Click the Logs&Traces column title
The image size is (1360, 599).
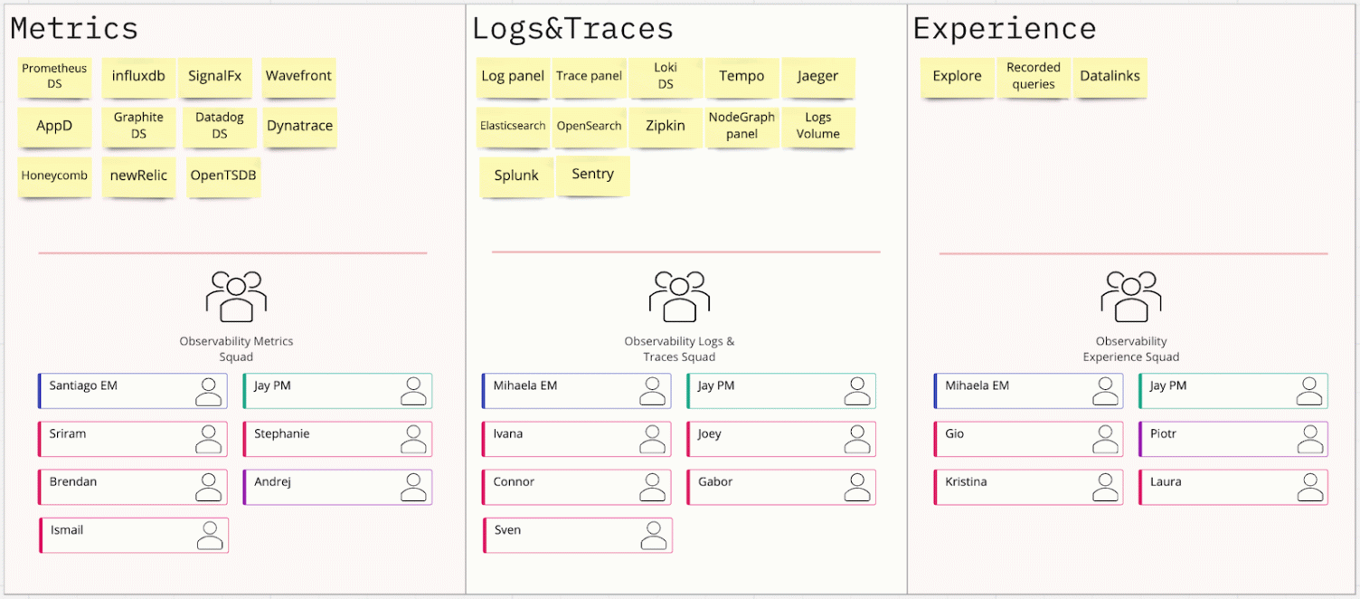tap(572, 28)
